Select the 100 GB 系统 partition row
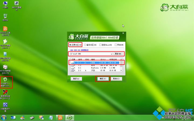Viewport: 194px width, 121px height. coord(95,63)
